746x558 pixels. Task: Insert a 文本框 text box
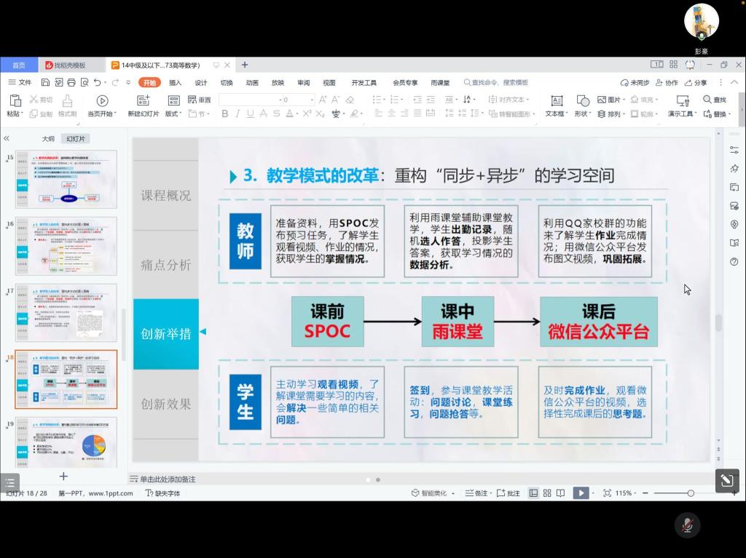(x=557, y=101)
